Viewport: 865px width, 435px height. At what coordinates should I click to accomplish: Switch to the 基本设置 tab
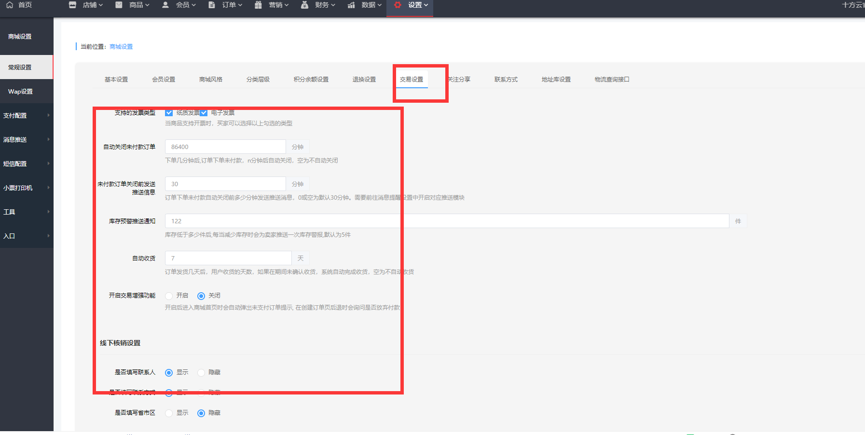116,80
